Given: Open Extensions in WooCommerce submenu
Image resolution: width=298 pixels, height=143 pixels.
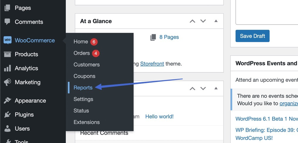Looking at the screenshot, I should click(87, 122).
